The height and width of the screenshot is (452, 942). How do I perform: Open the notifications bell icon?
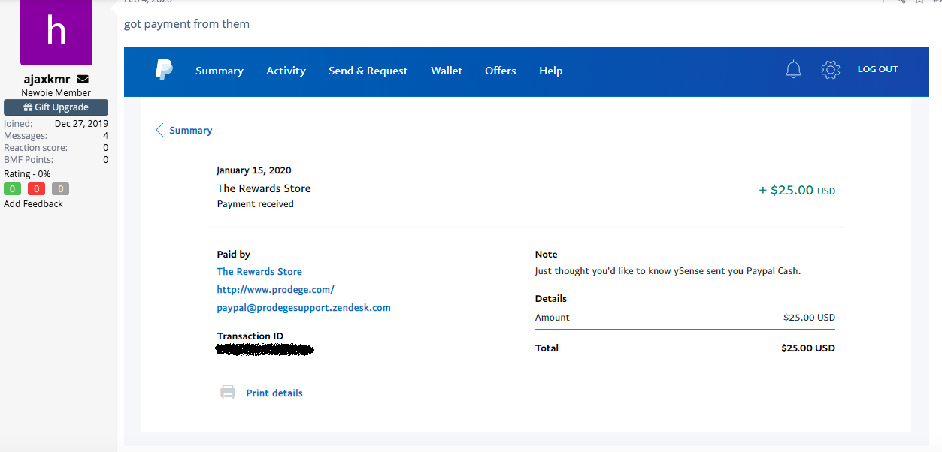coord(793,70)
